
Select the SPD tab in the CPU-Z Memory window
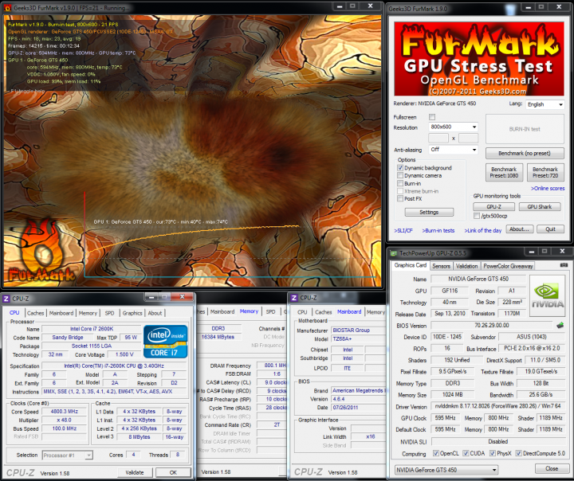[x=270, y=311]
